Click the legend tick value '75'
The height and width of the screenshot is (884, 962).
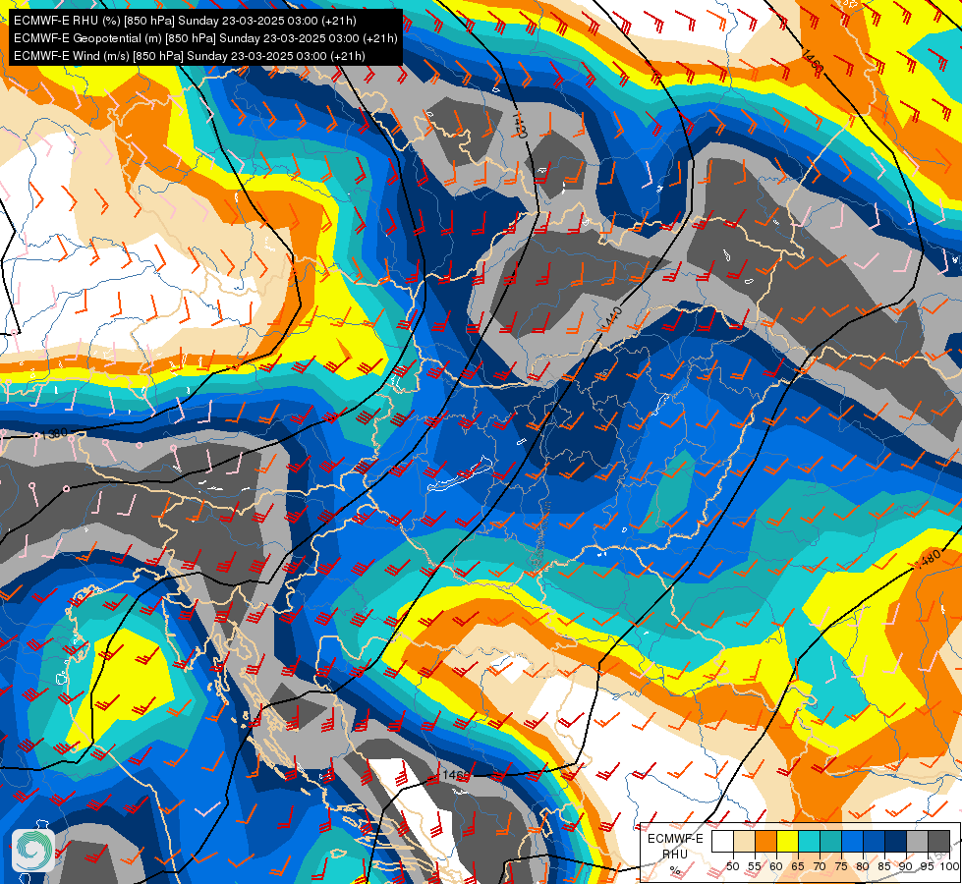coord(841,866)
